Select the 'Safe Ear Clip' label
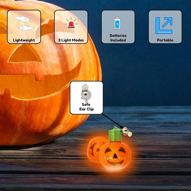The width and height of the screenshot is (191, 191). [x=86, y=107]
